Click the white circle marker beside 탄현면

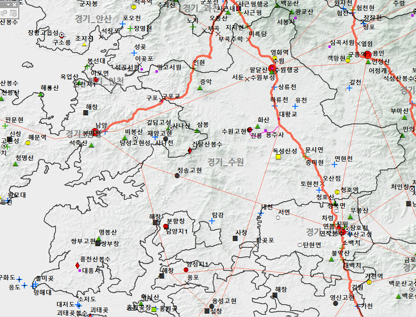pyautogui.click(x=300, y=245)
